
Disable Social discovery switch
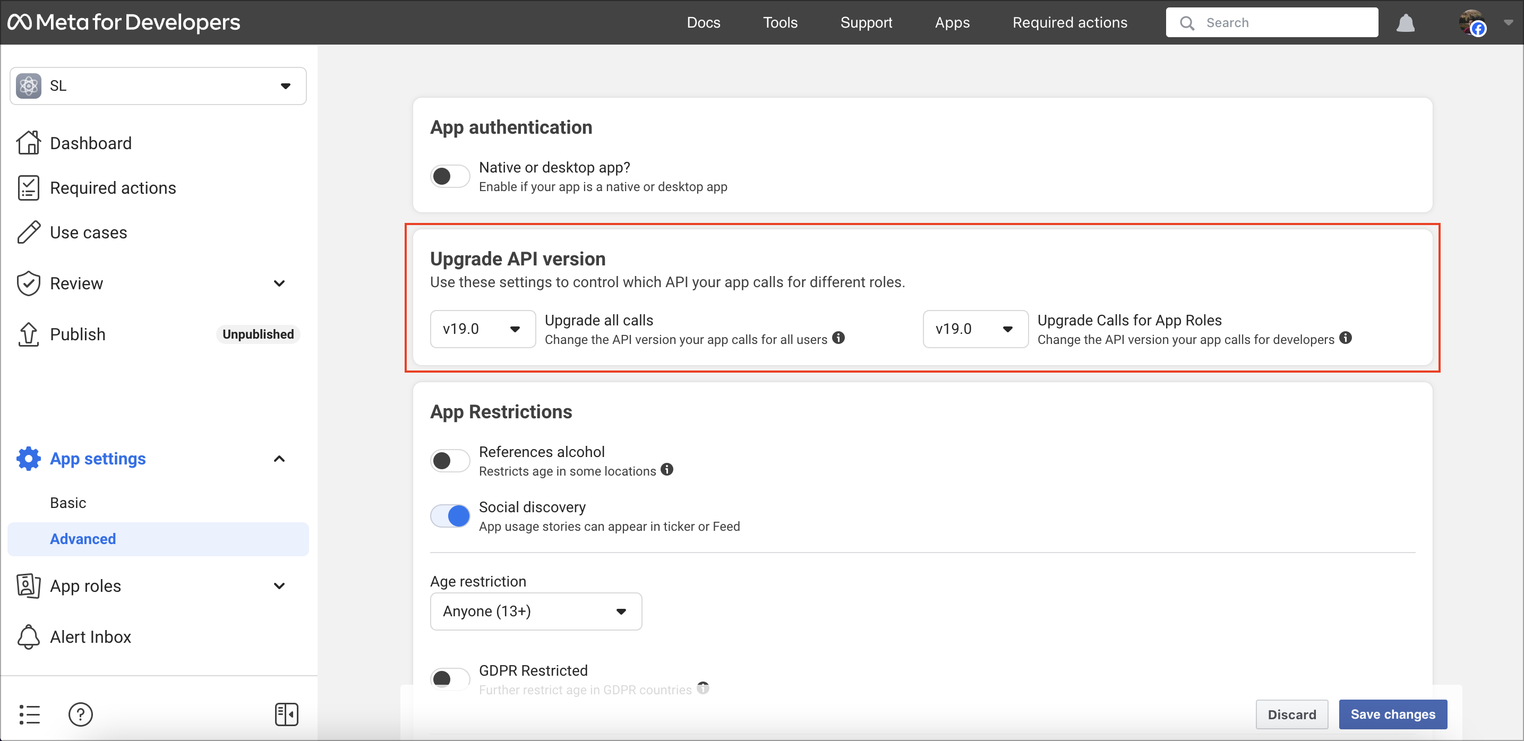tap(450, 516)
